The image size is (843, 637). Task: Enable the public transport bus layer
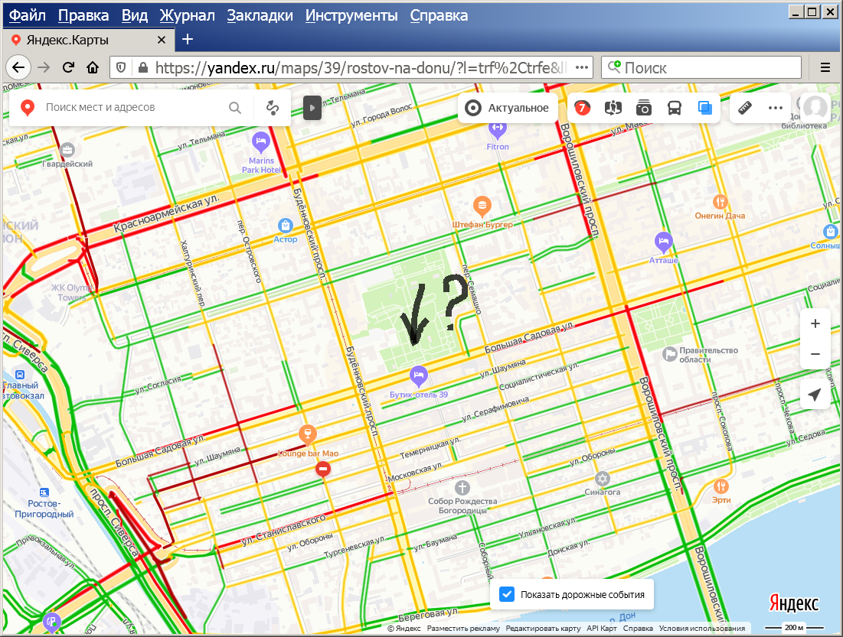[x=675, y=108]
